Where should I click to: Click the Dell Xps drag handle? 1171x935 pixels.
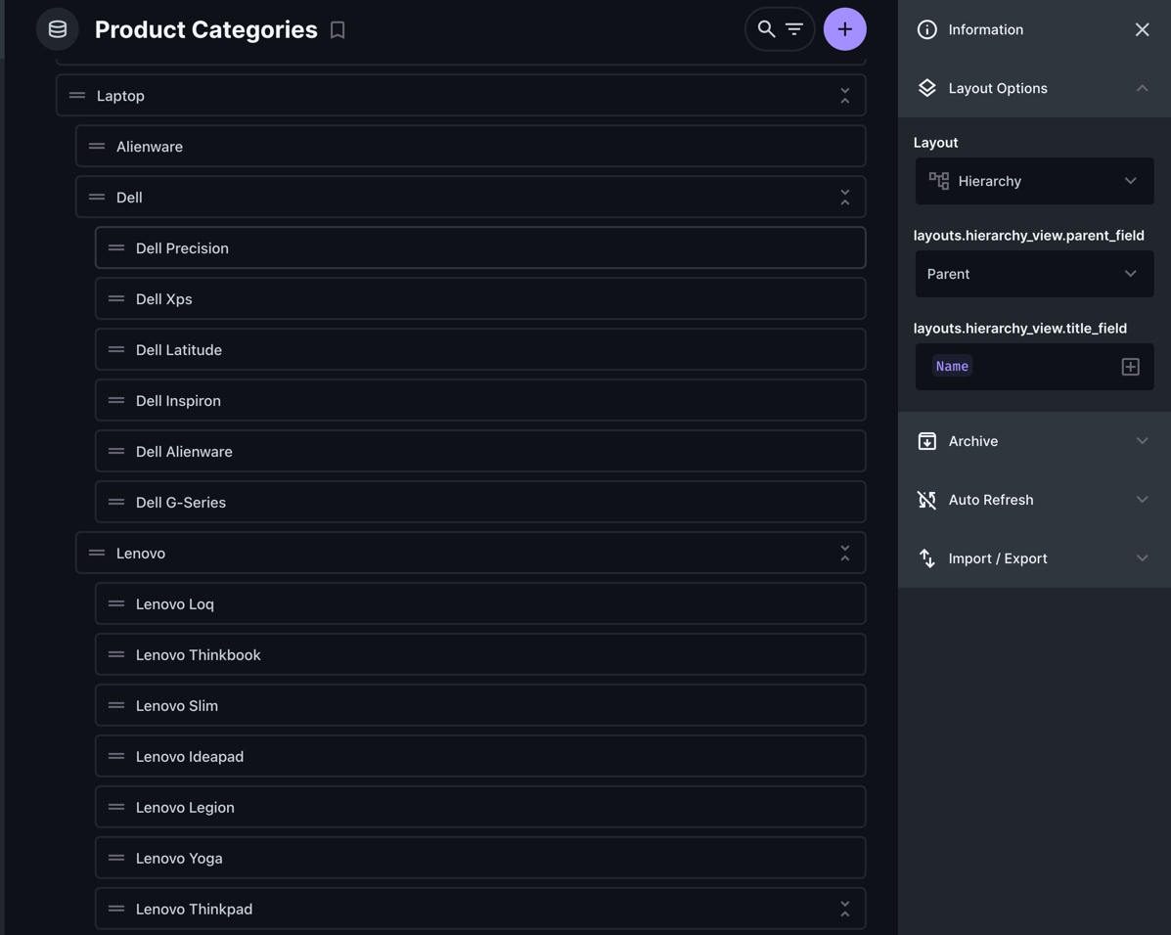pyautogui.click(x=115, y=298)
